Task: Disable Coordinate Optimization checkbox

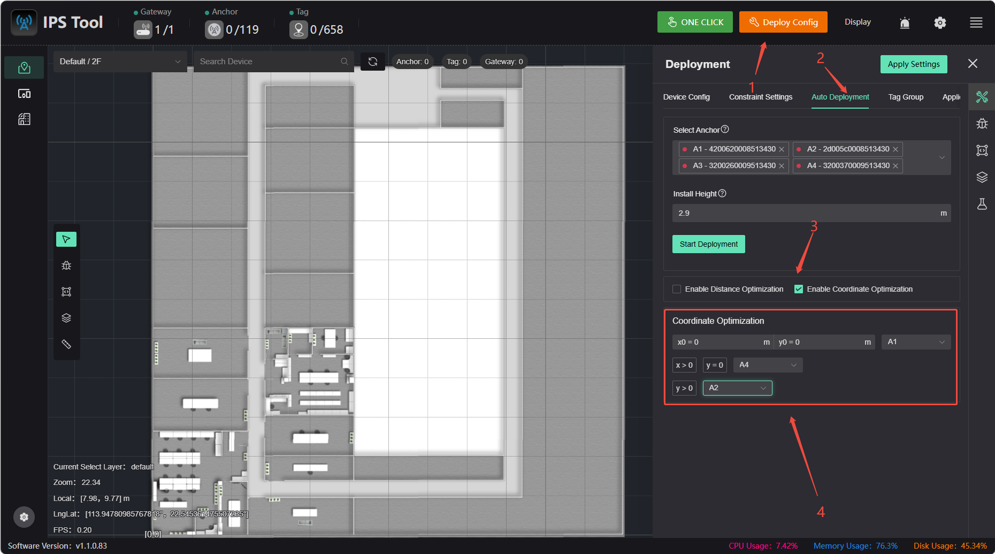Action: click(799, 289)
